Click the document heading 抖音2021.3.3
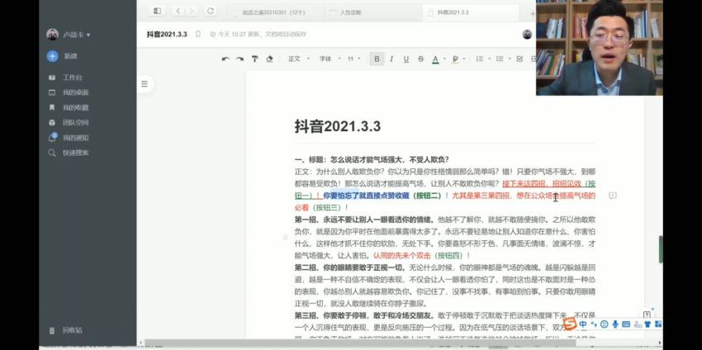The width and height of the screenshot is (702, 350). [338, 126]
